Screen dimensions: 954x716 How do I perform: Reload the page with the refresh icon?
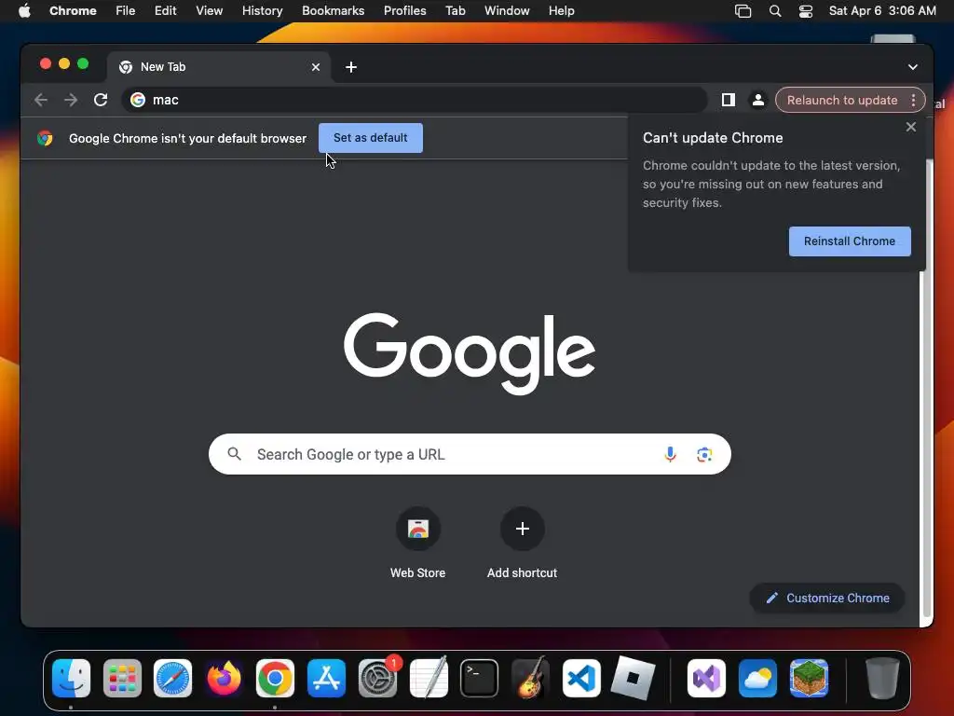coord(101,100)
